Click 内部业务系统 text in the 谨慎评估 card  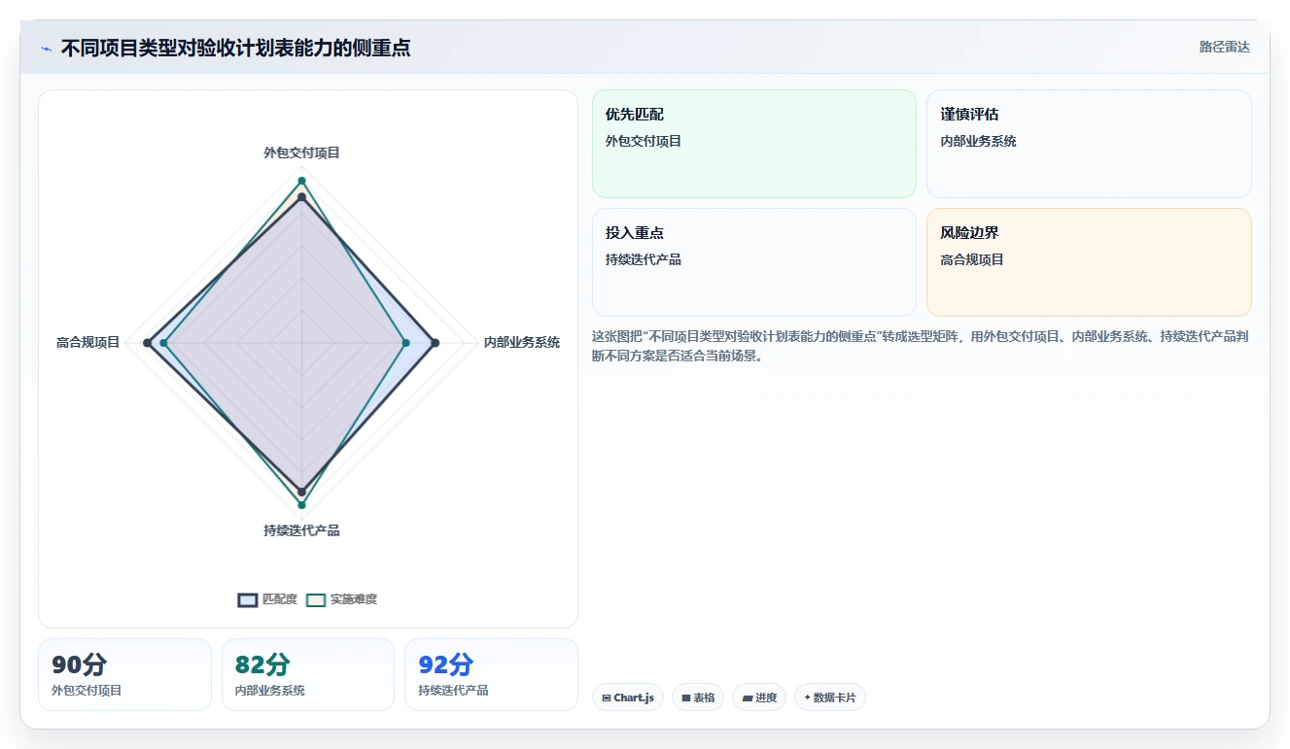point(978,141)
